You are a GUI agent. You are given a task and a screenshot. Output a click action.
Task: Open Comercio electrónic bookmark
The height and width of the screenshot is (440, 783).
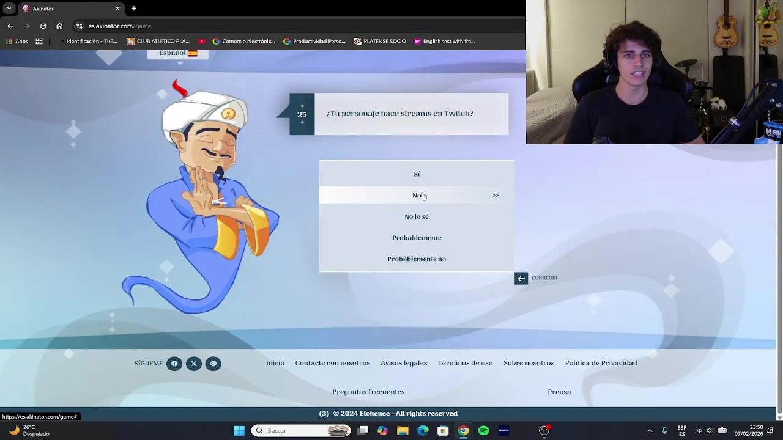pos(244,42)
